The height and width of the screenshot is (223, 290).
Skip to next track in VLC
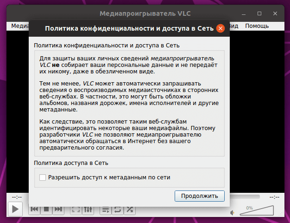point(58,209)
